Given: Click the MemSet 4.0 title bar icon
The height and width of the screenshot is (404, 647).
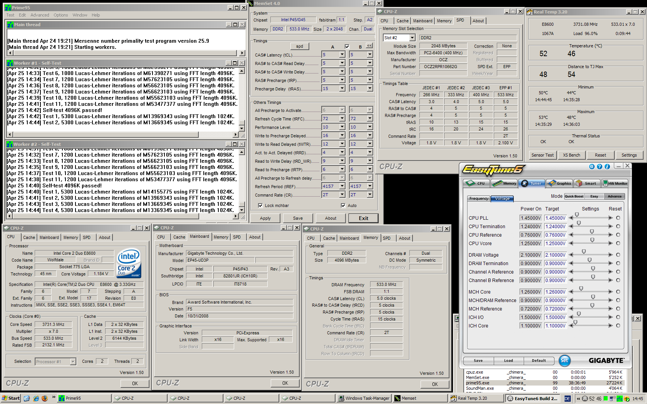Looking at the screenshot, I should click(x=251, y=3).
